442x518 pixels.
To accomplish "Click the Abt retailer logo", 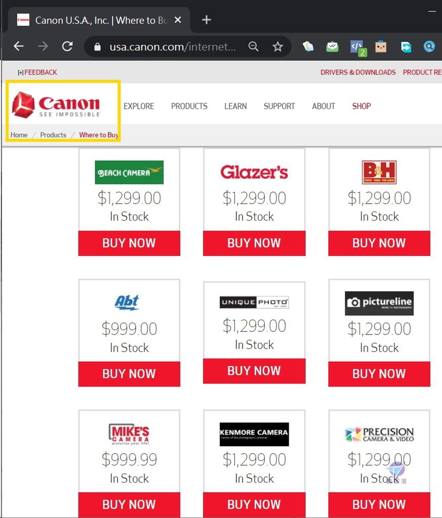I will 127,303.
